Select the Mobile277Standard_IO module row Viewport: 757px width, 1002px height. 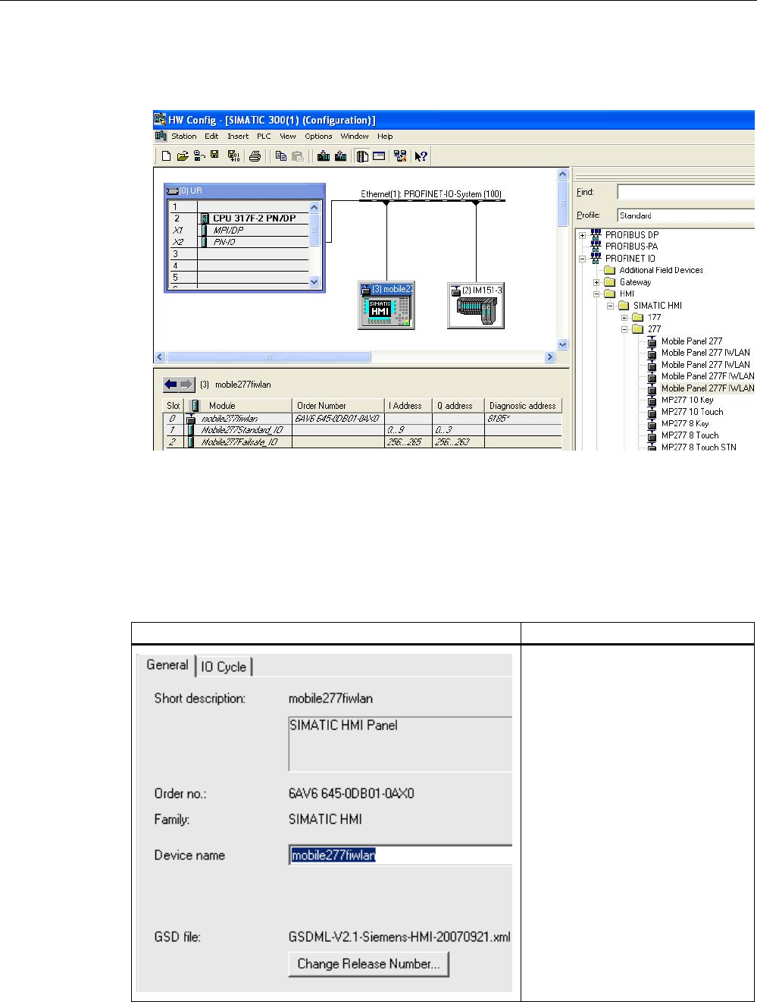click(x=364, y=430)
